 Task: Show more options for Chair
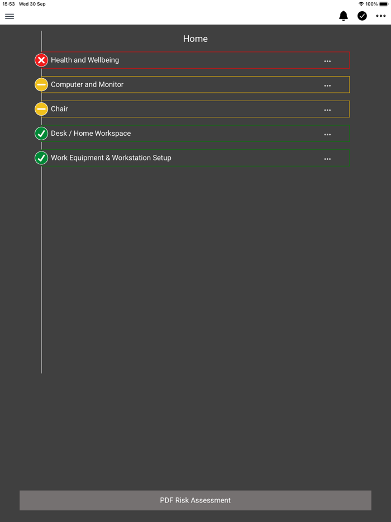coord(327,110)
